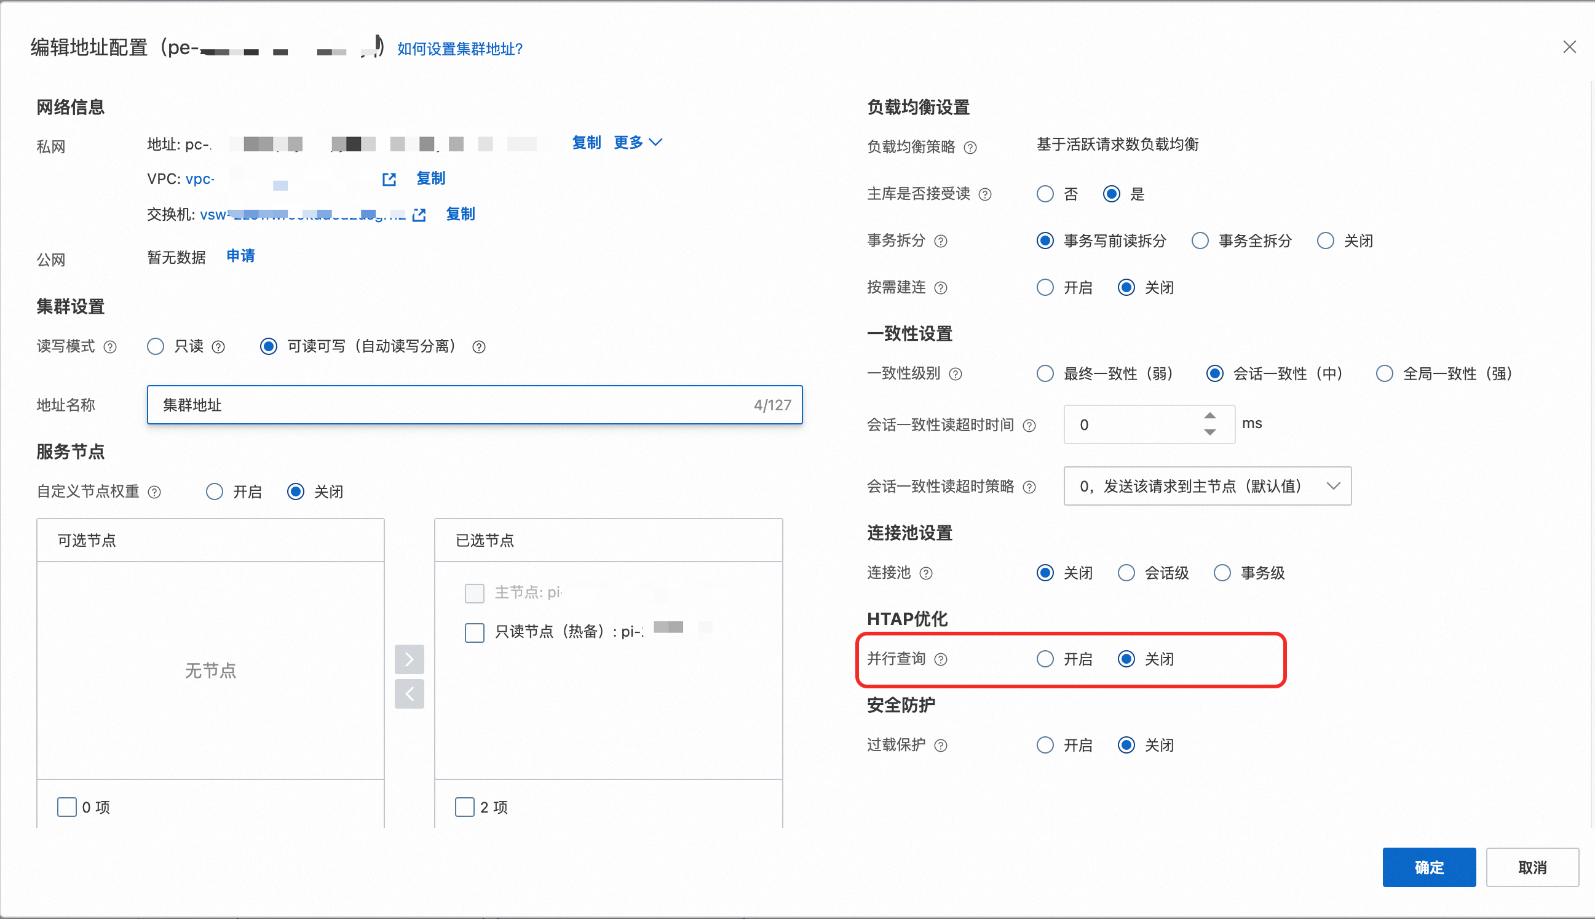Move node left with arrow button
The width and height of the screenshot is (1595, 919).
[x=410, y=694]
